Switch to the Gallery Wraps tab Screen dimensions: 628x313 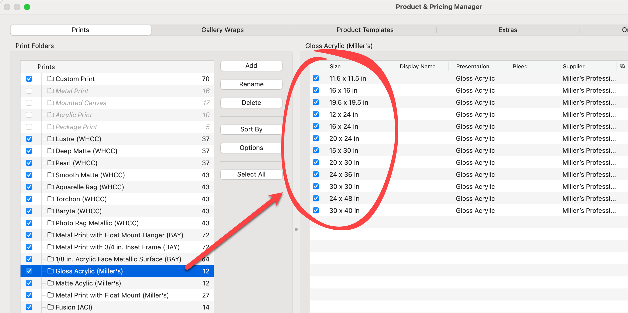tap(222, 30)
